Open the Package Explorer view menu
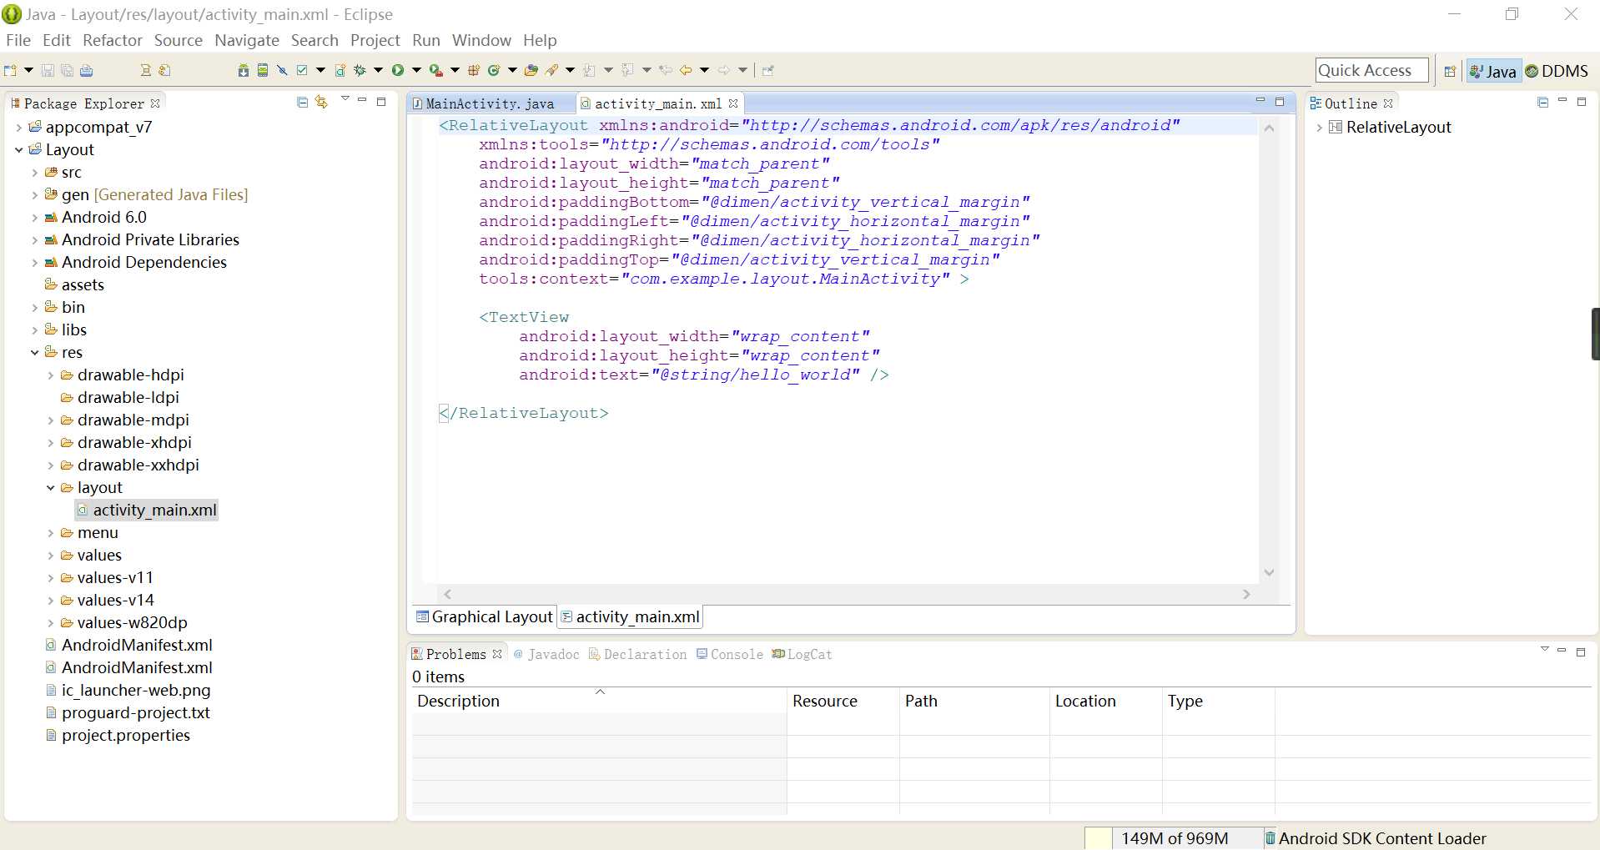The width and height of the screenshot is (1600, 850). tap(345, 100)
